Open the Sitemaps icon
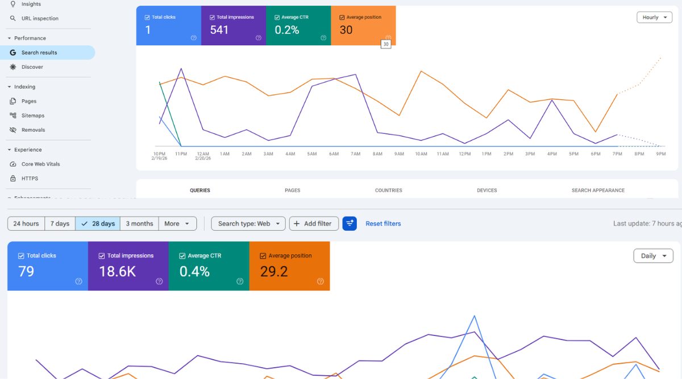The width and height of the screenshot is (682, 379). [13, 115]
